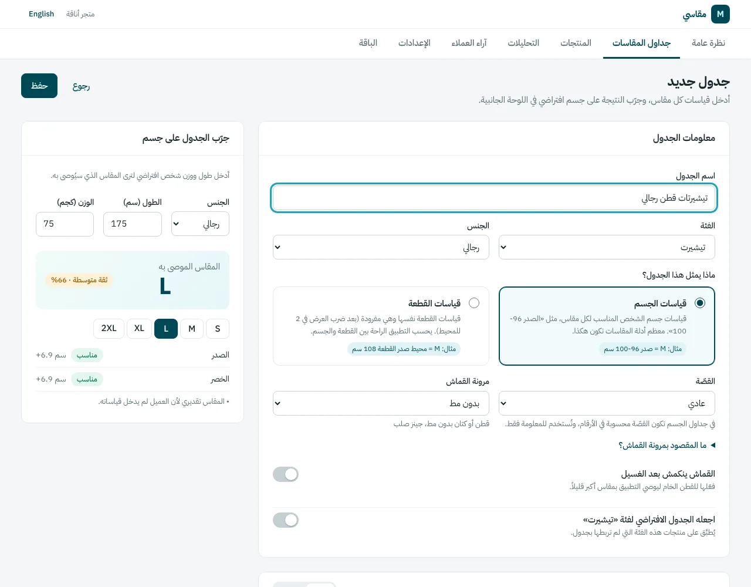Viewport: 751px width, 587px height.
Task: Switch language to English
Action: click(41, 14)
